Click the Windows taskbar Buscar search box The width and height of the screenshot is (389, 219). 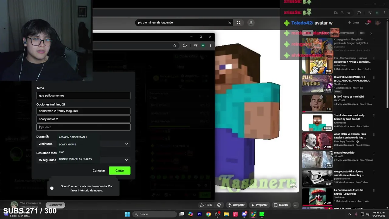(x=154, y=214)
